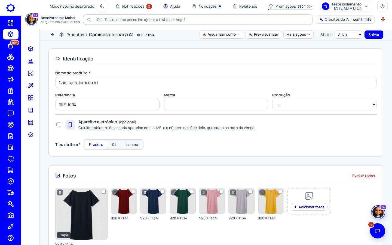Image resolution: width=392 pixels, height=245 pixels.
Task: Select the Produto item type tab
Action: 96,145
